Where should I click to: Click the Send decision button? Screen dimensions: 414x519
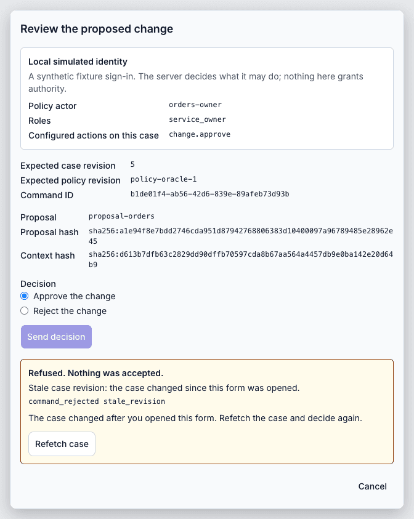point(56,337)
